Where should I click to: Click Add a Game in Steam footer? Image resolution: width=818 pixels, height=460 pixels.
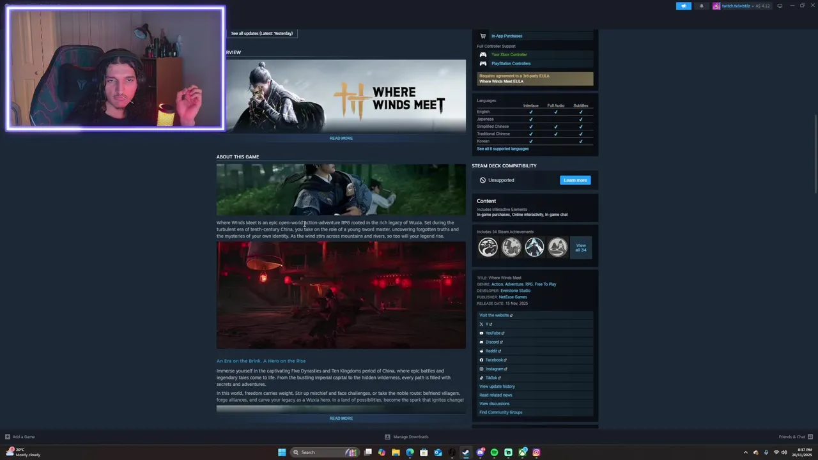[x=20, y=437]
